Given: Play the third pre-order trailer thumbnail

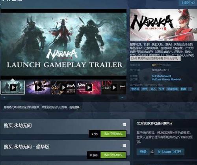Looking at the screenshot, I should (x=63, y=88).
